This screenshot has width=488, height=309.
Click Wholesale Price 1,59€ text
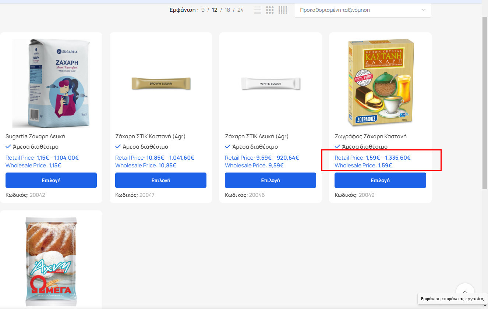click(x=363, y=166)
